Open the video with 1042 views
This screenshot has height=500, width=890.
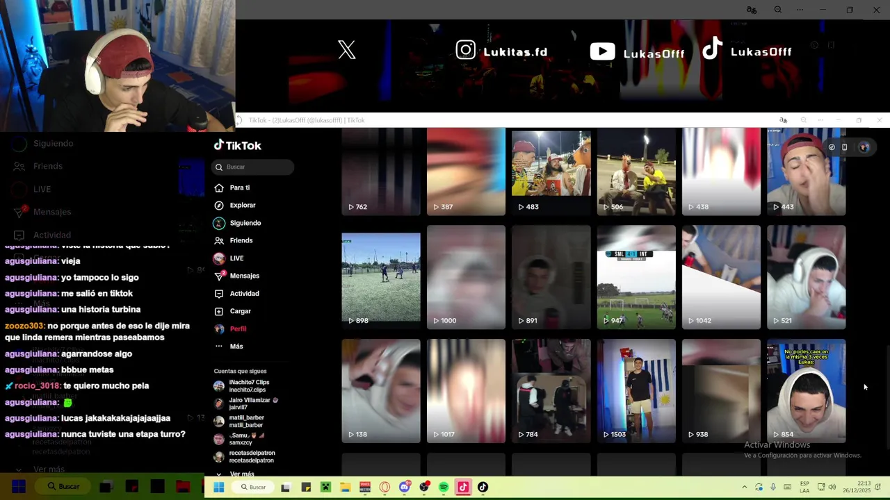point(721,277)
